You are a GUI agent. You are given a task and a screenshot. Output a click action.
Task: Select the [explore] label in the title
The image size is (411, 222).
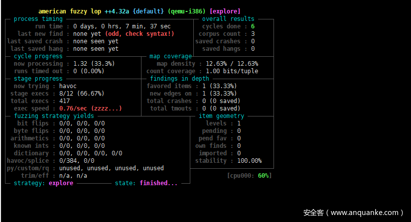225,11
